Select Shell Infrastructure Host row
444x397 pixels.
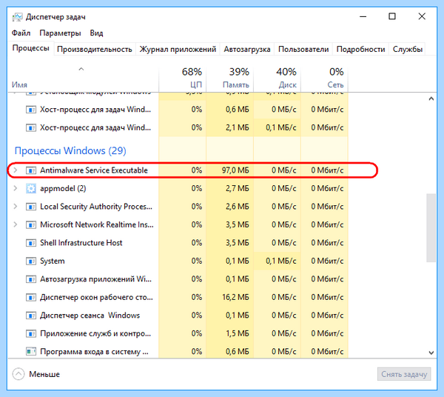coord(178,243)
